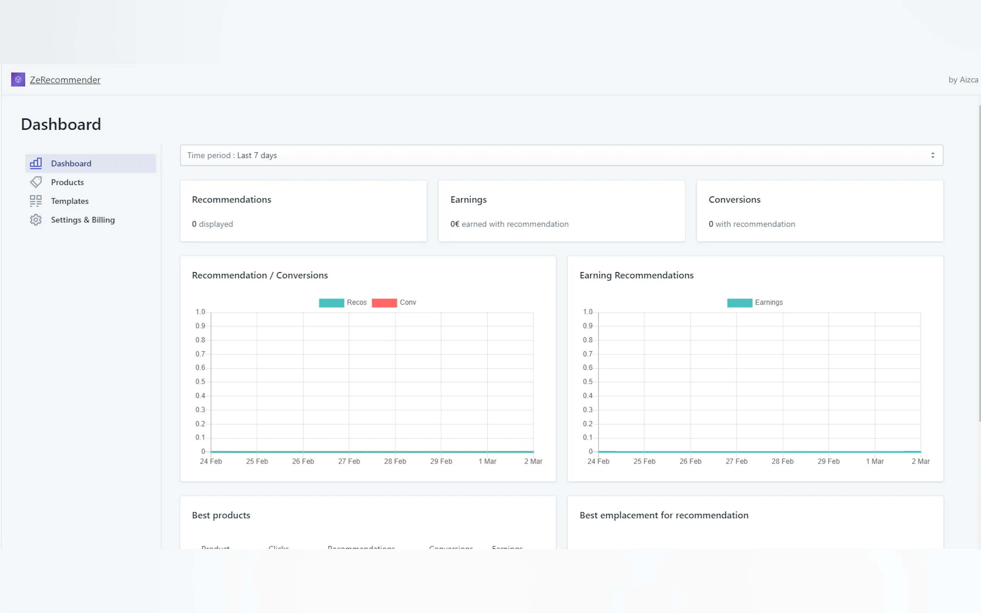This screenshot has width=981, height=613.
Task: Click the Recos legend text label
Action: 356,302
